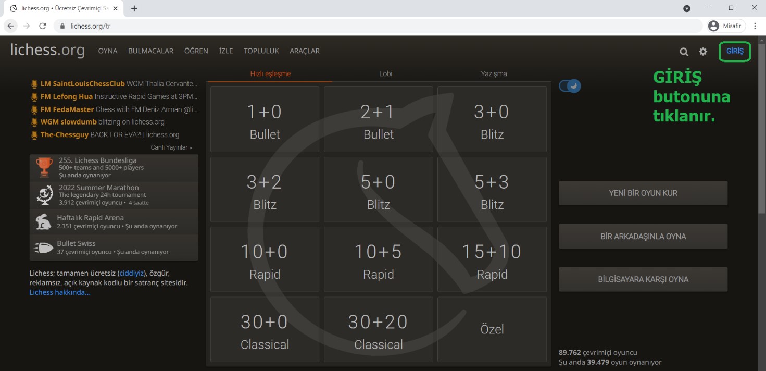Screen dimensions: 766x371
Task: Start a 30+20 Classical game
Action: click(x=379, y=330)
